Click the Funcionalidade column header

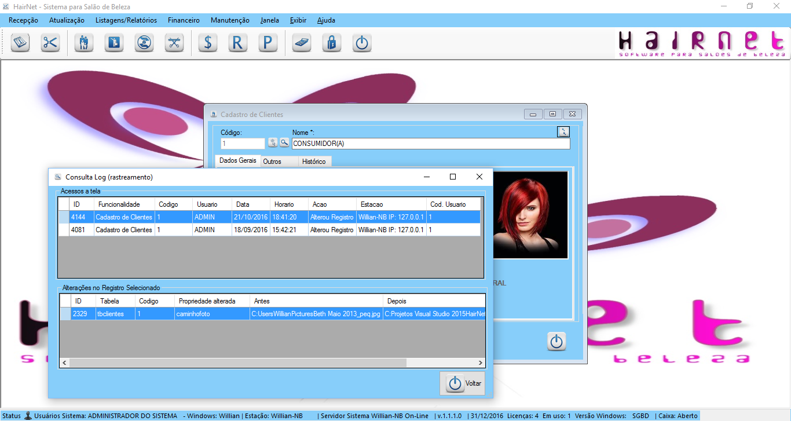coord(124,204)
